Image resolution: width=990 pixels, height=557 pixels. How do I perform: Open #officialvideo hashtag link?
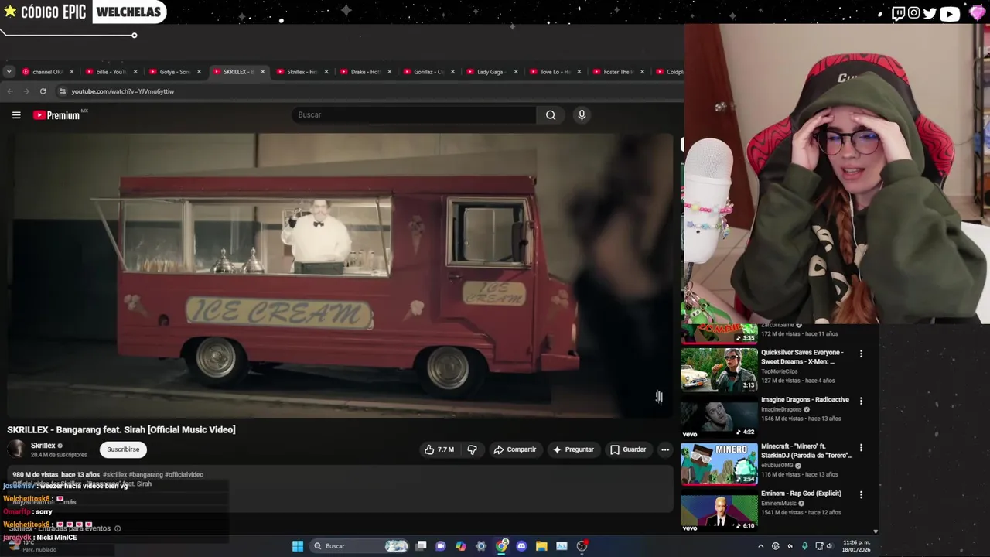[x=184, y=474]
